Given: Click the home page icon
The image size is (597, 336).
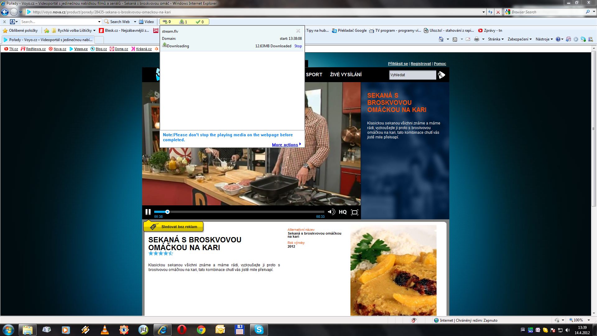Looking at the screenshot, I should point(441,39).
